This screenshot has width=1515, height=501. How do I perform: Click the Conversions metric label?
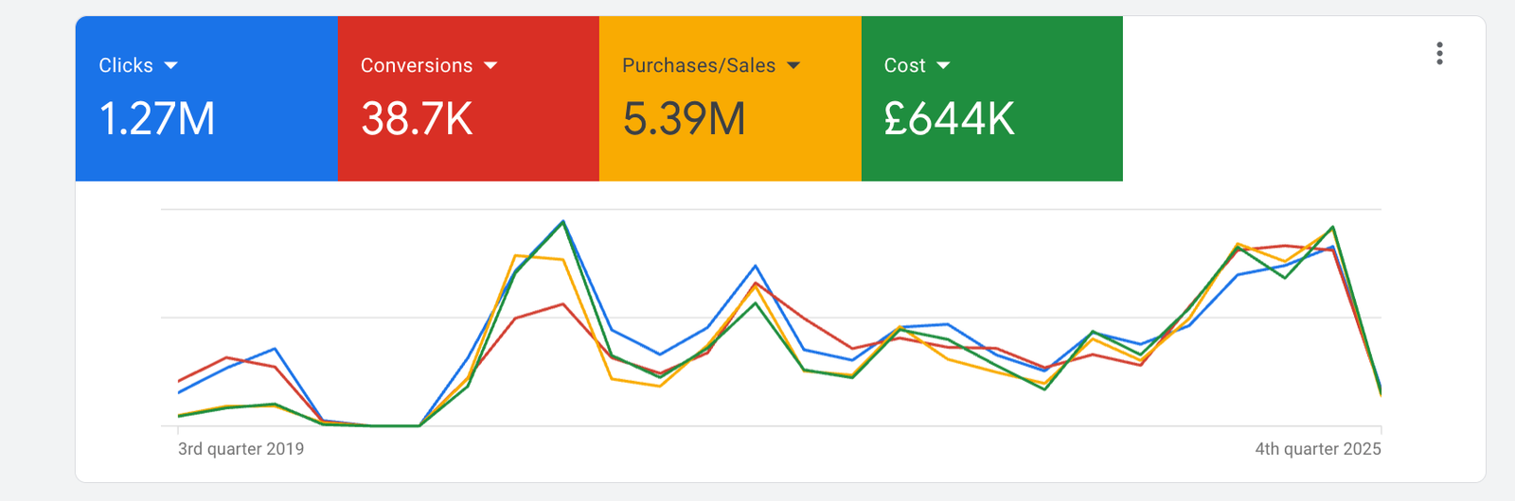417,65
